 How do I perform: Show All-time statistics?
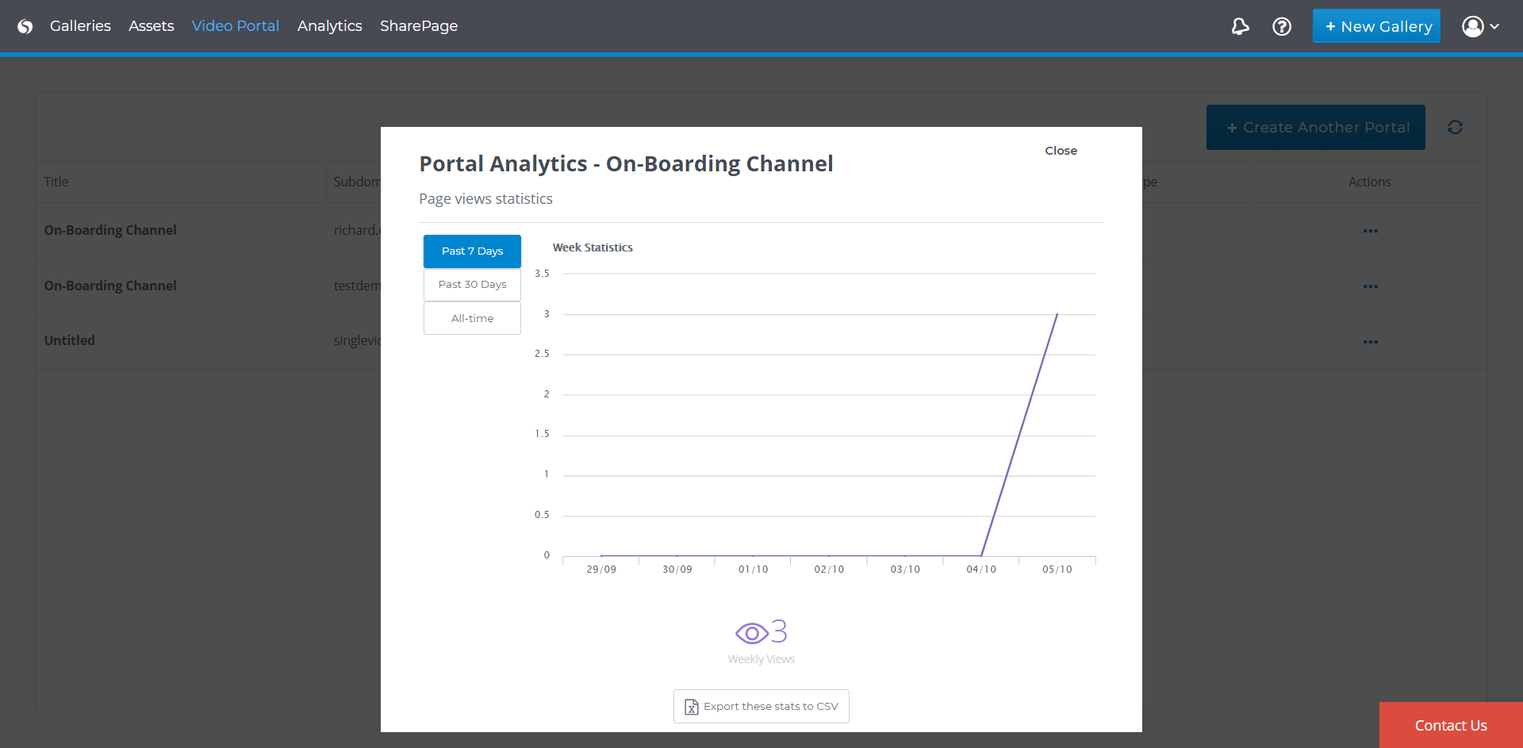tap(472, 318)
